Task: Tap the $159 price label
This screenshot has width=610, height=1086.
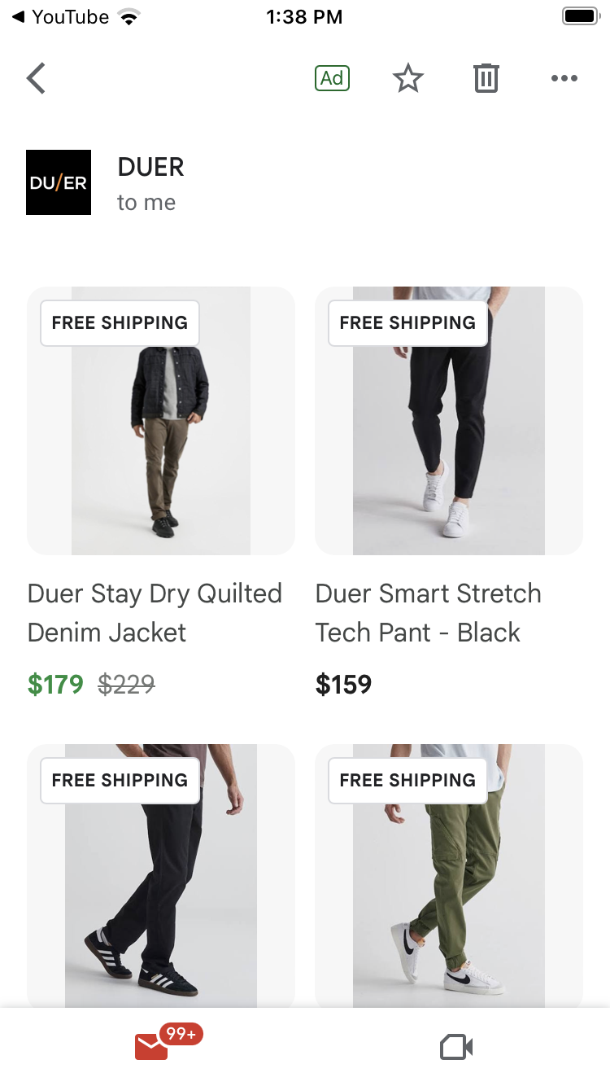Action: (x=343, y=685)
